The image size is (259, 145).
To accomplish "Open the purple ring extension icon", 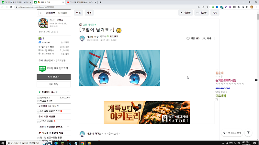I will (230, 7).
